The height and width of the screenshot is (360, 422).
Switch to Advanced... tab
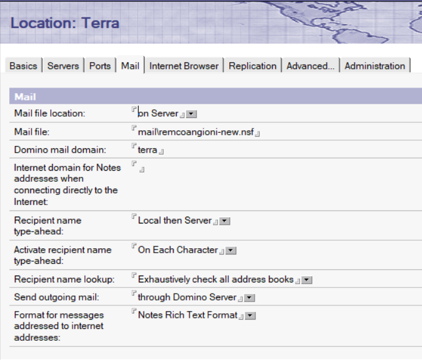point(310,66)
